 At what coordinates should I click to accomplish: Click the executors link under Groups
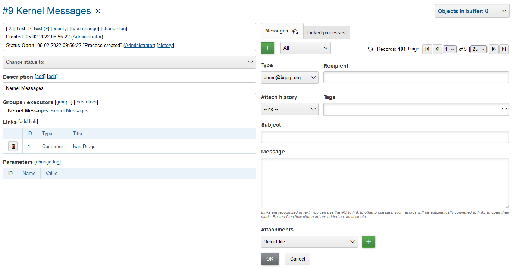(86, 102)
